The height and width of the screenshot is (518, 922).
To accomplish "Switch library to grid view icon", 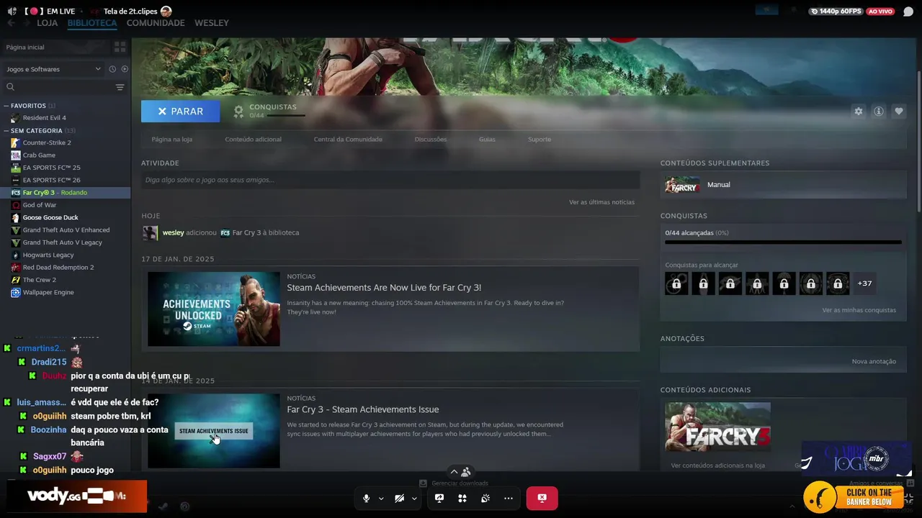I will click(x=120, y=47).
